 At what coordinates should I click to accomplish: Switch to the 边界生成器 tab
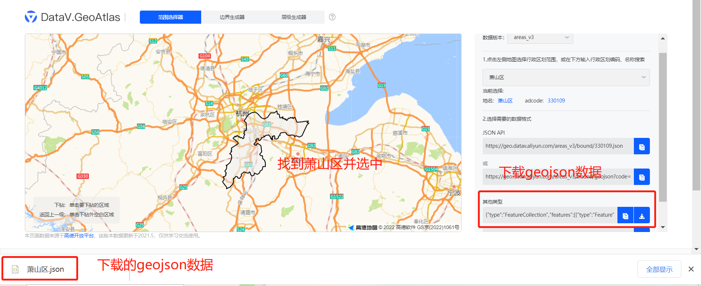click(x=232, y=17)
